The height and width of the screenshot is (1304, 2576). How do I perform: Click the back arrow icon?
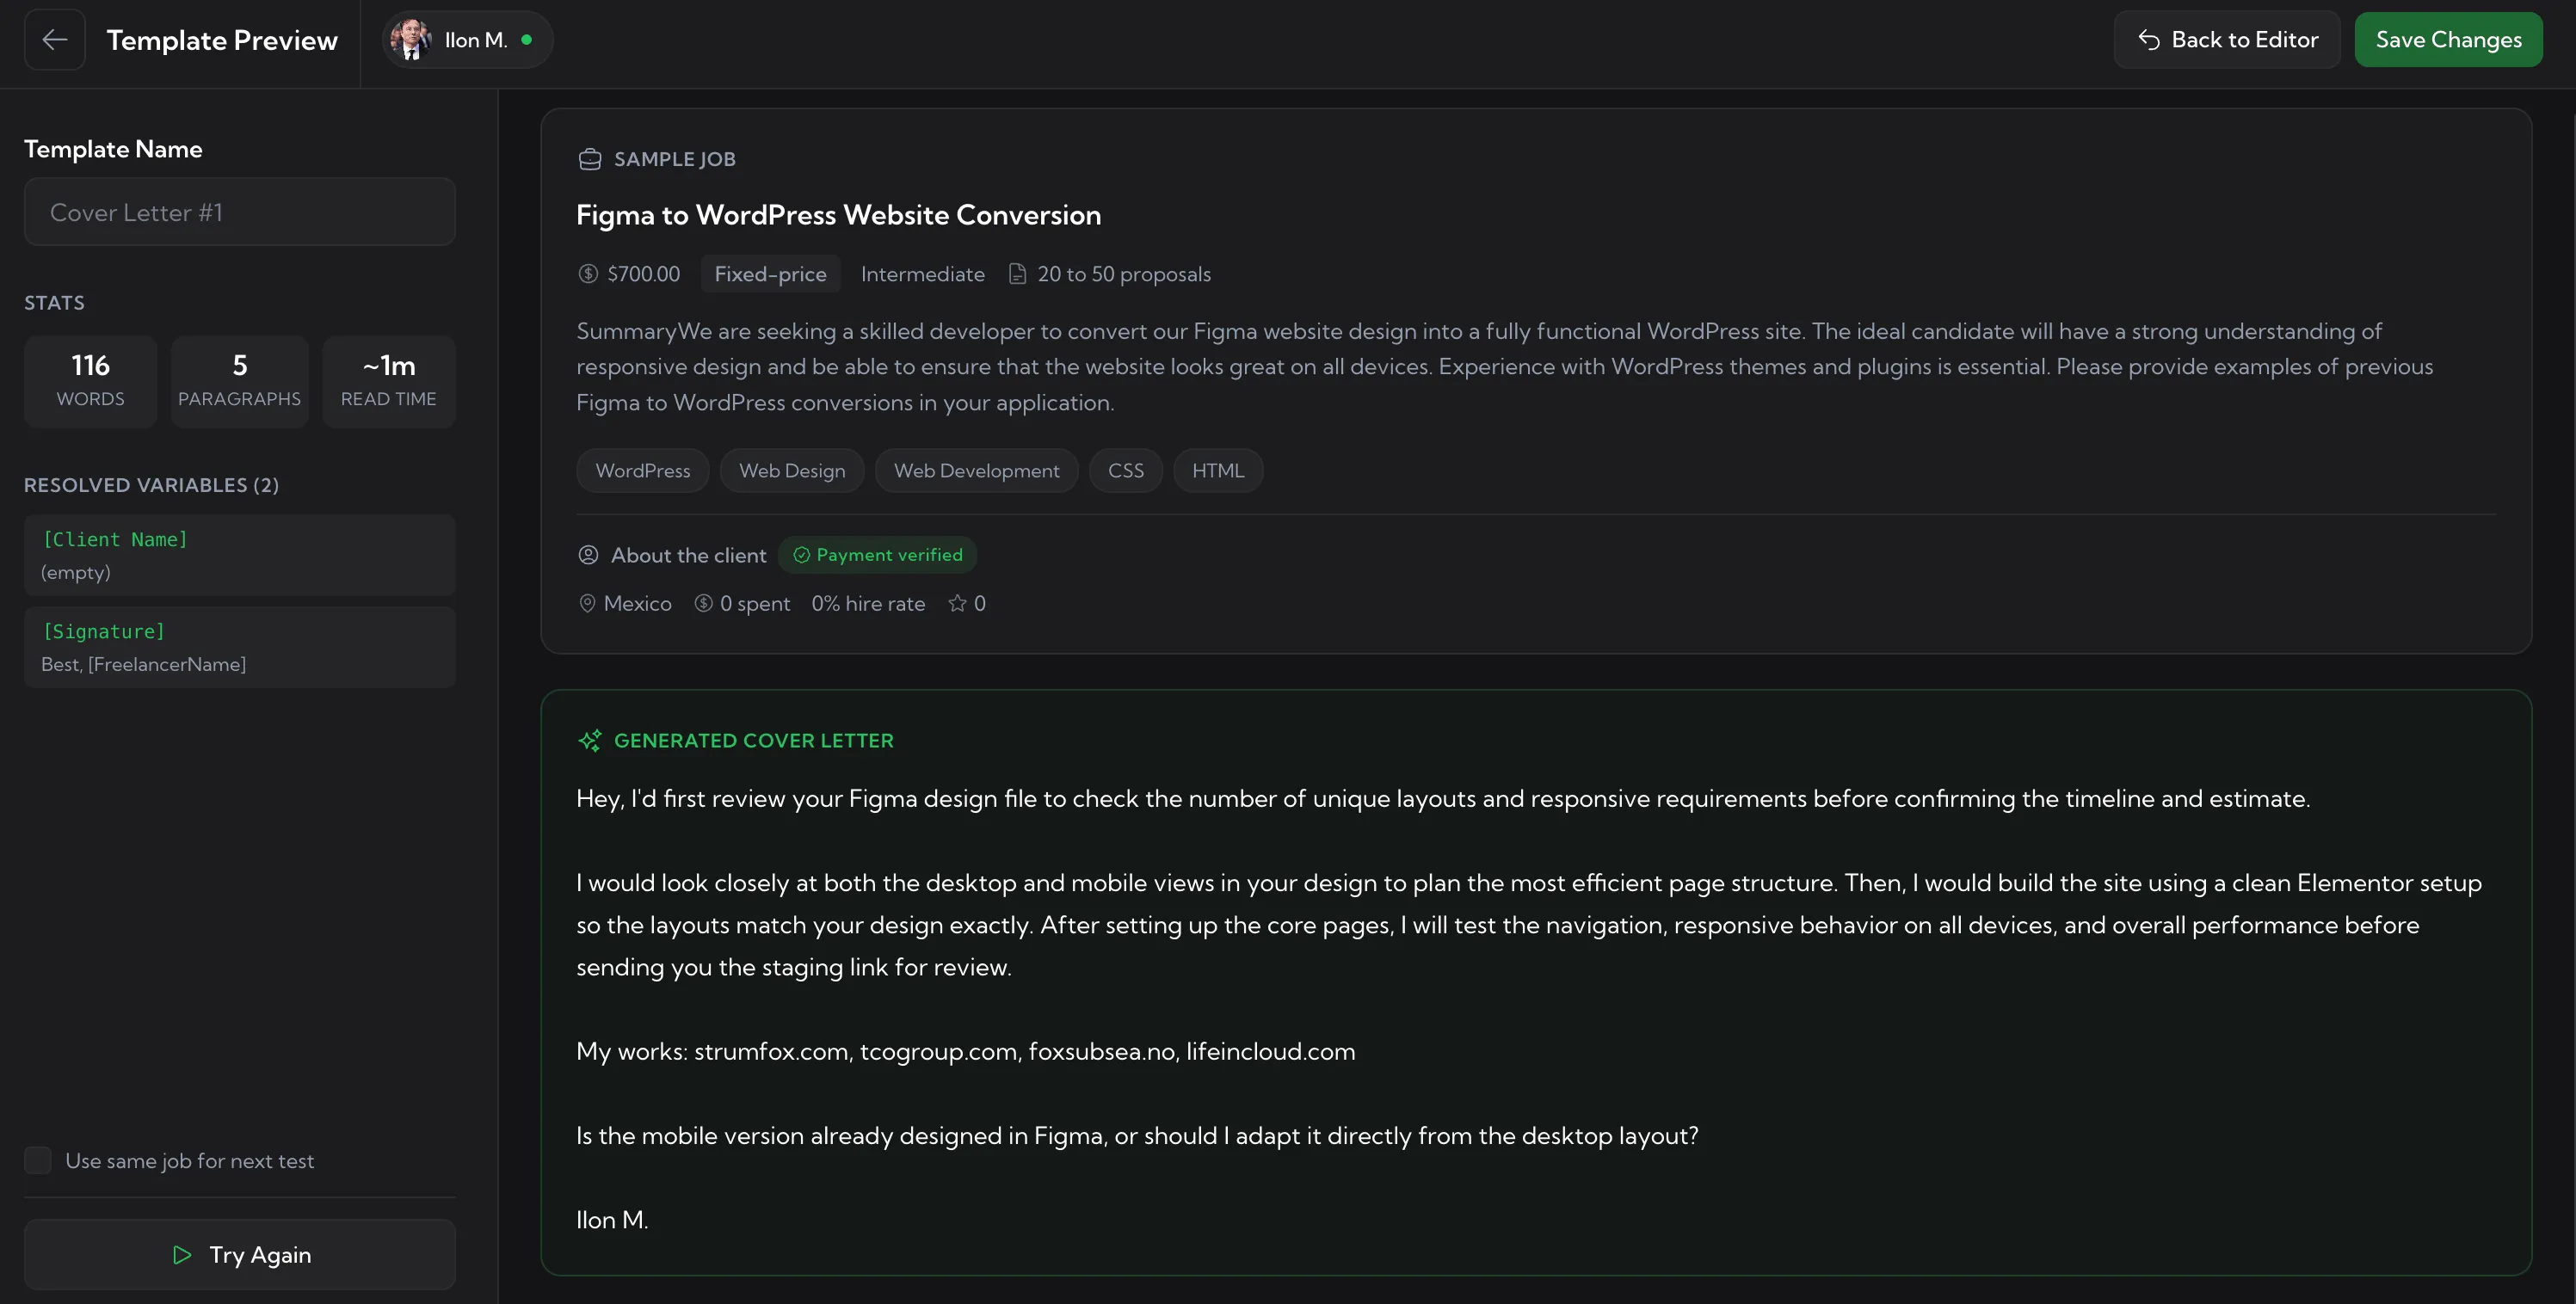pyautogui.click(x=54, y=40)
